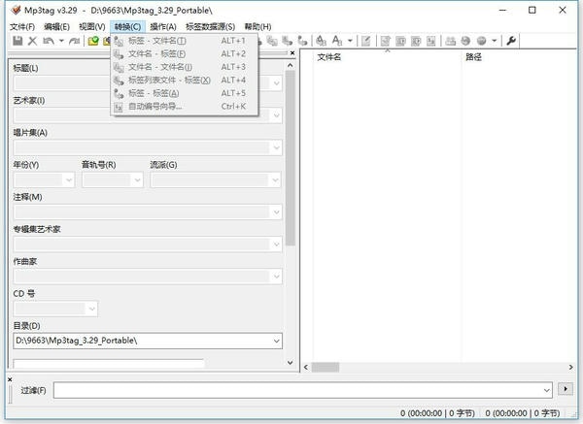Click the Filename - Filename converter toolbar icon
Image resolution: width=583 pixels, height=424 pixels.
[272, 41]
